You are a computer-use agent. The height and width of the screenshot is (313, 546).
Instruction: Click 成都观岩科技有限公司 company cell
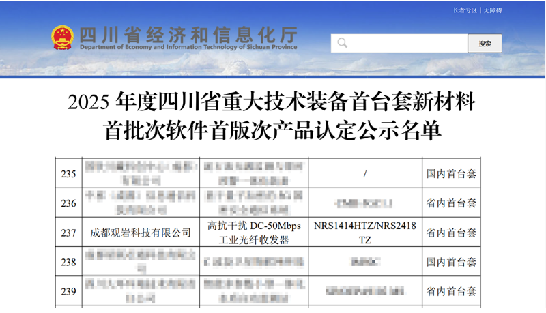pos(141,233)
